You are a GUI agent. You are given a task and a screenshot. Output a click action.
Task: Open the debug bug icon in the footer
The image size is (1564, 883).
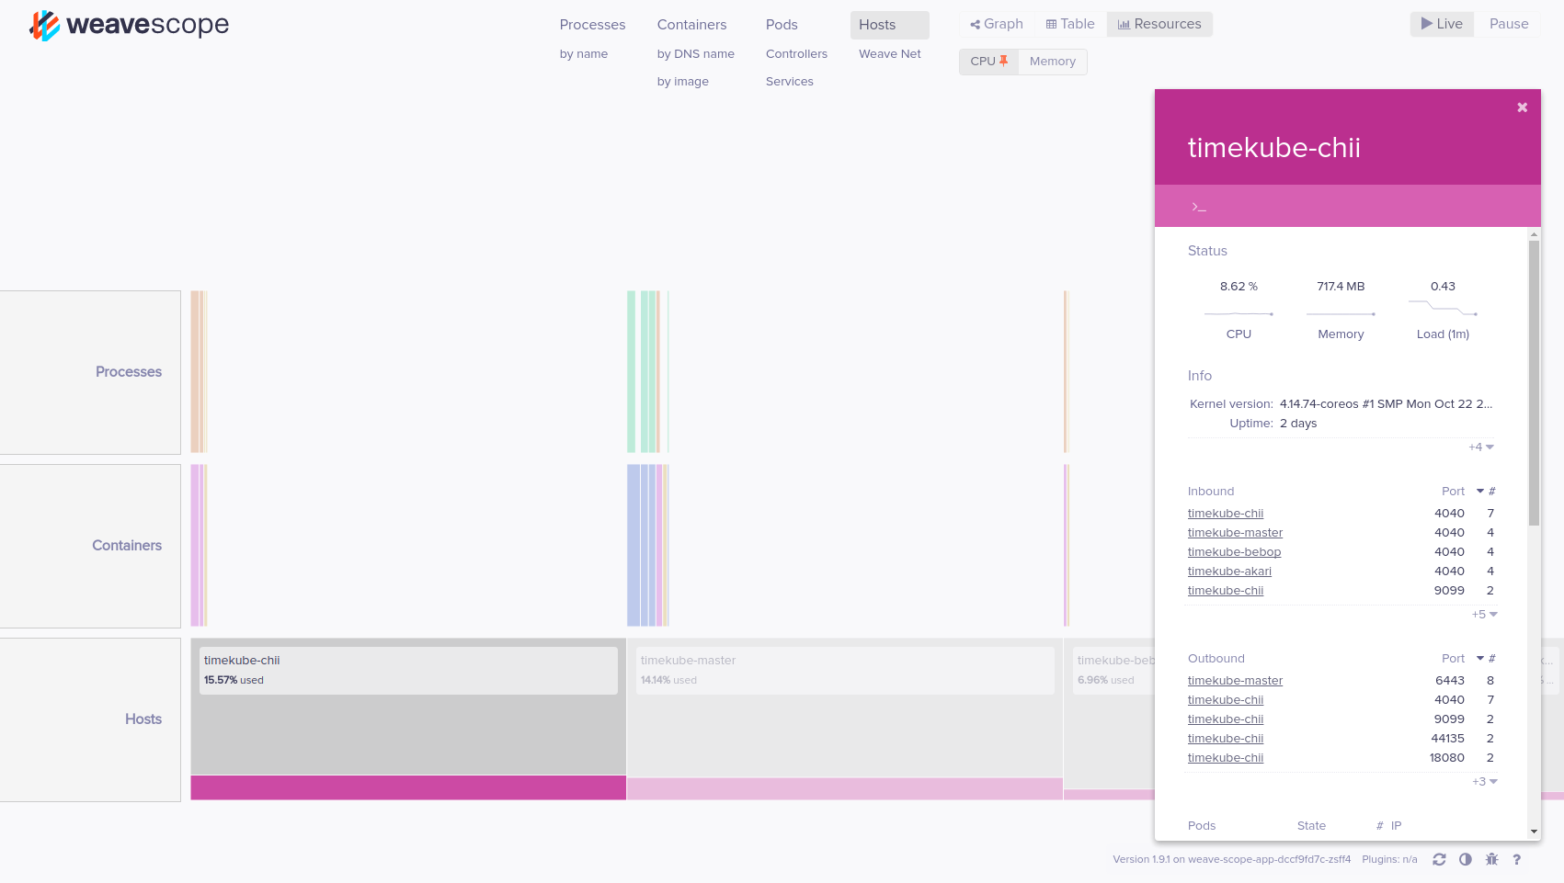coord(1491,859)
